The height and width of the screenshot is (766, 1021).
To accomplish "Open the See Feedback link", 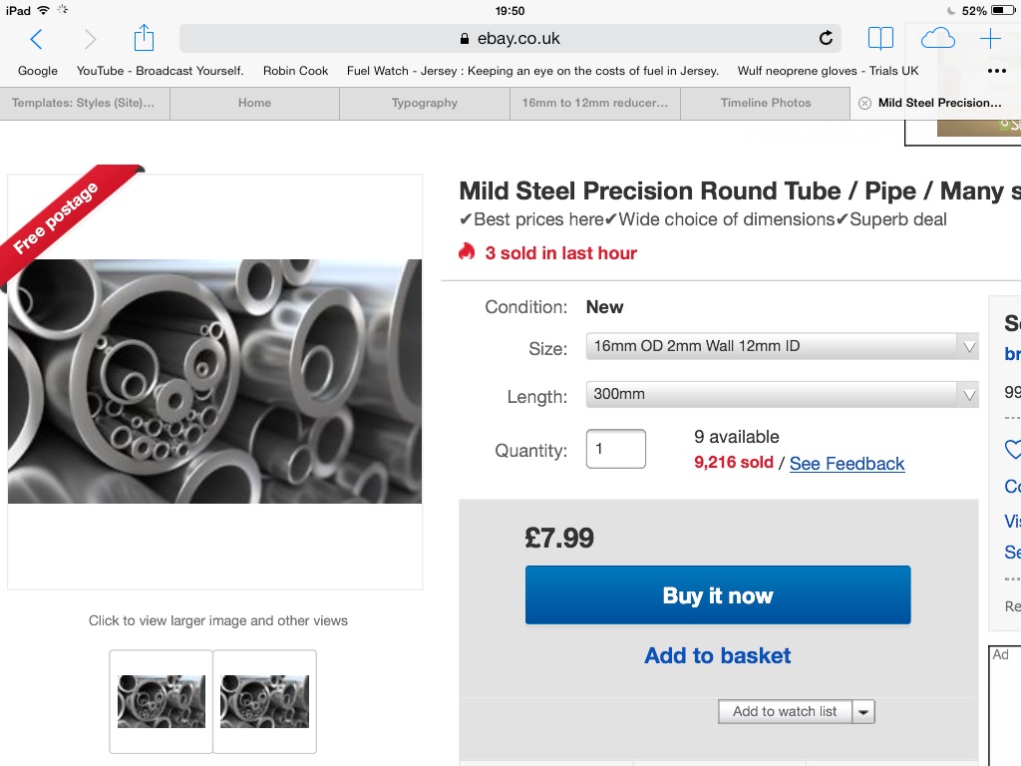I will [847, 464].
